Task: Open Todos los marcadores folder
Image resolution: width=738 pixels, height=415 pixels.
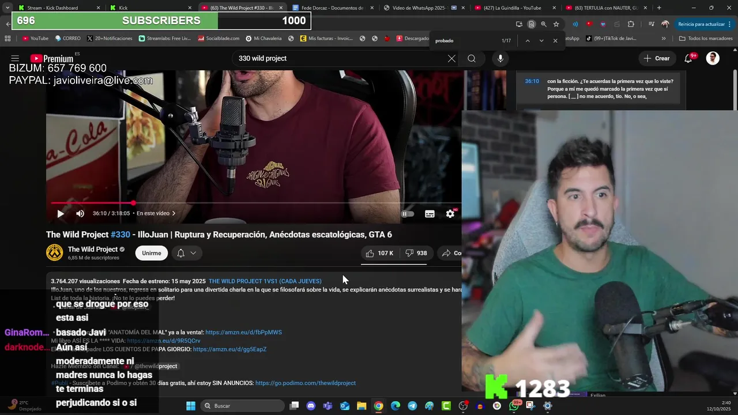Action: pyautogui.click(x=706, y=39)
